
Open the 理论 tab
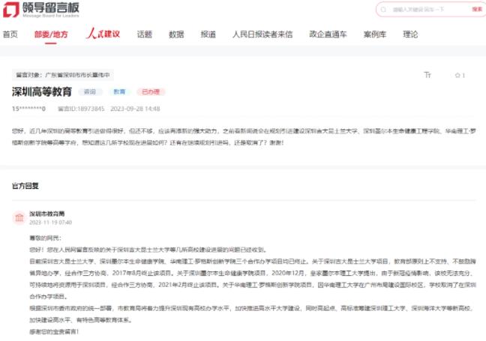[410, 34]
